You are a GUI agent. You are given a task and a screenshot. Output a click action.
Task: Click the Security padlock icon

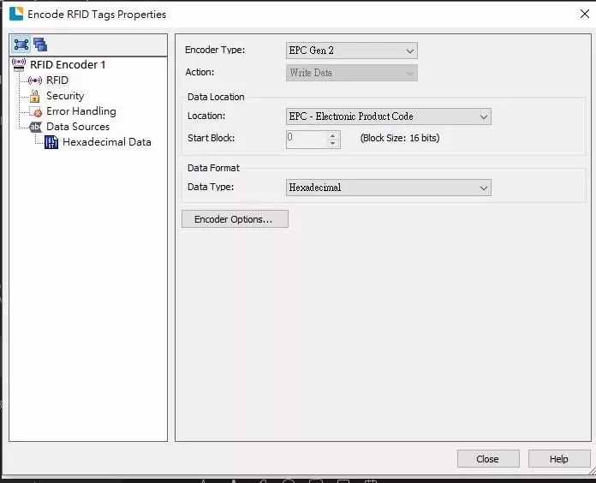(x=35, y=96)
